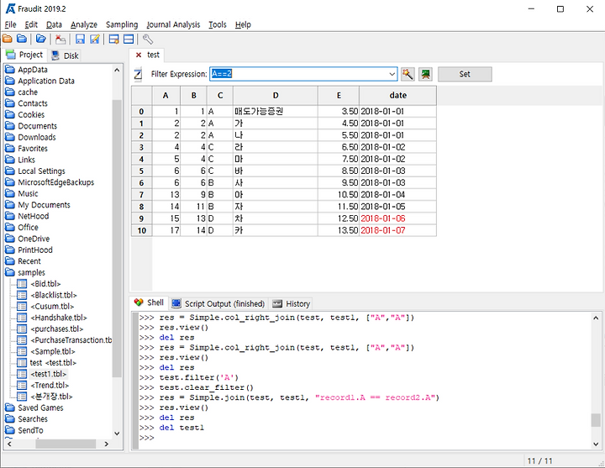The width and height of the screenshot is (605, 468).
Task: Click the purchases.tbl table icon
Action: (22, 329)
